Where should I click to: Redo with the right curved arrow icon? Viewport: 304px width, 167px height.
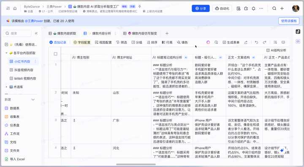[265, 42]
